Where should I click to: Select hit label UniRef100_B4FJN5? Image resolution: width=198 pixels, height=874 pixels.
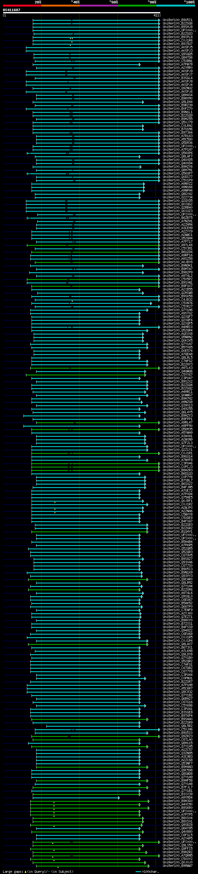(x=178, y=487)
